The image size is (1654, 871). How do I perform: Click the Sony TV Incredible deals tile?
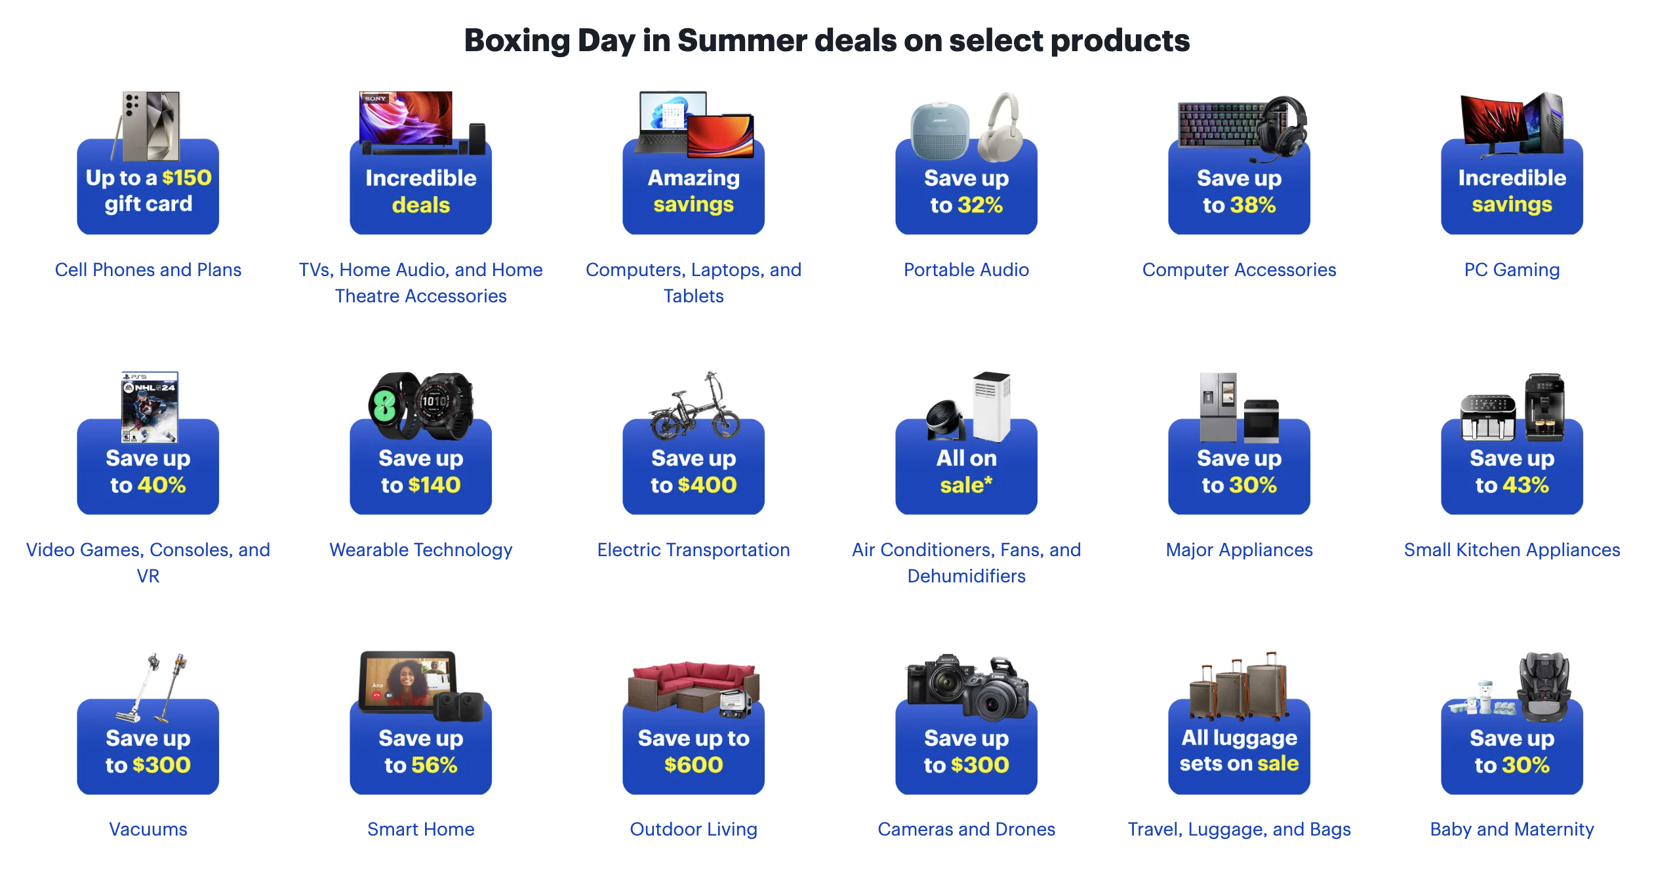(421, 163)
